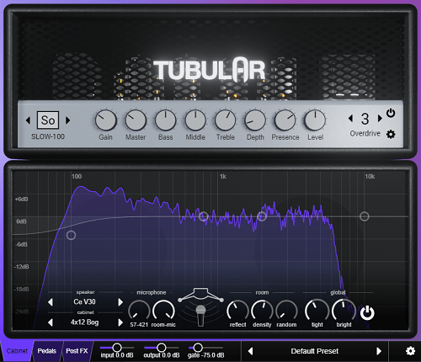Click the gate -75.0 dB slider handle
The image size is (421, 362).
[198, 348]
